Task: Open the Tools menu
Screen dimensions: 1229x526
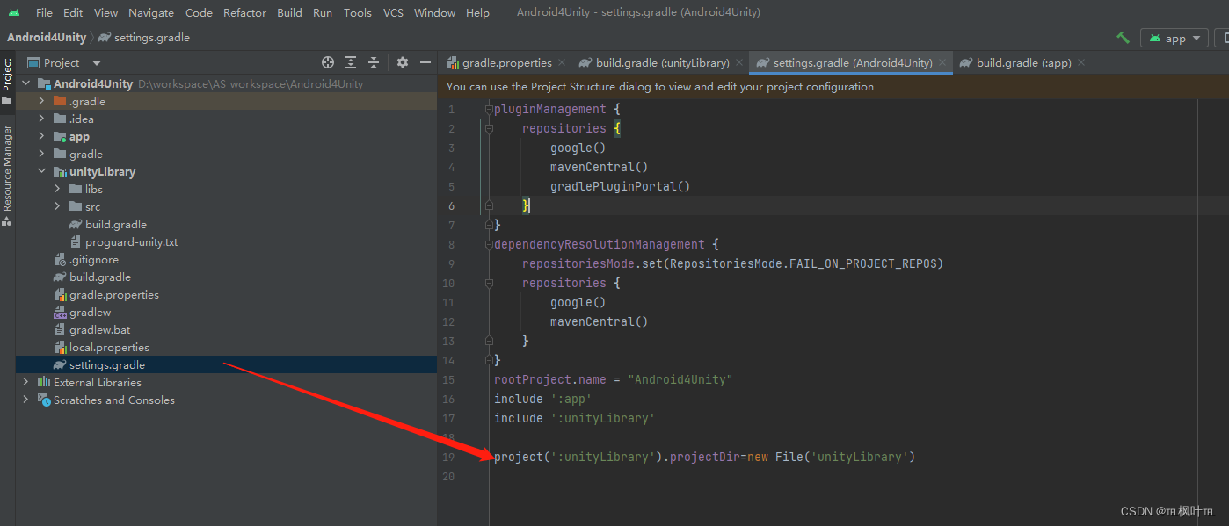Action: (x=357, y=12)
